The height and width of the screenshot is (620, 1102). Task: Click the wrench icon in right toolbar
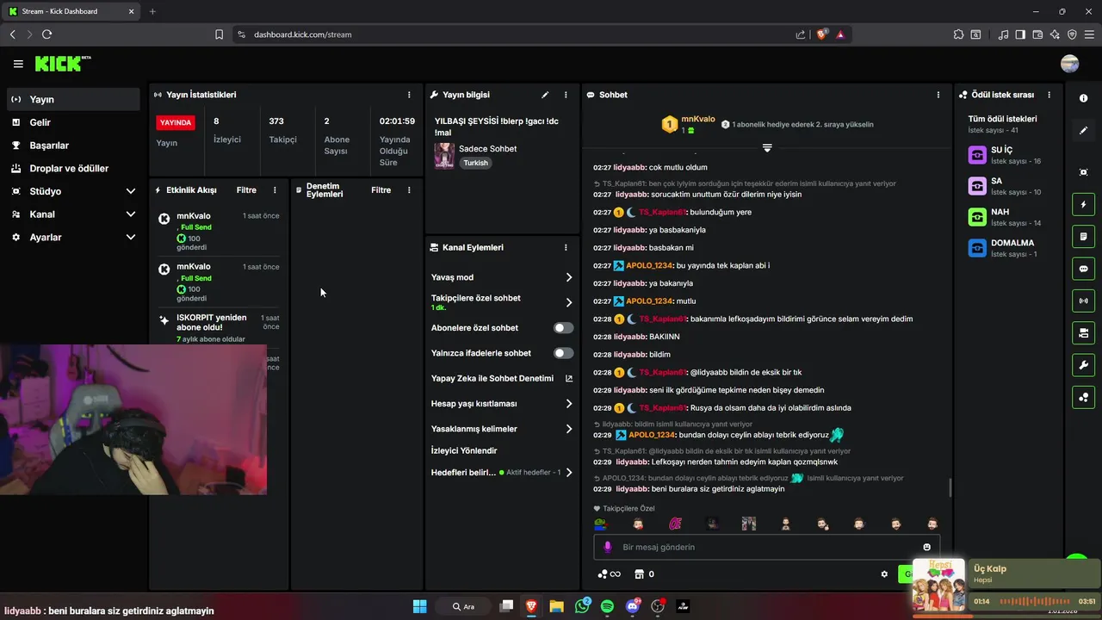pyautogui.click(x=1083, y=365)
